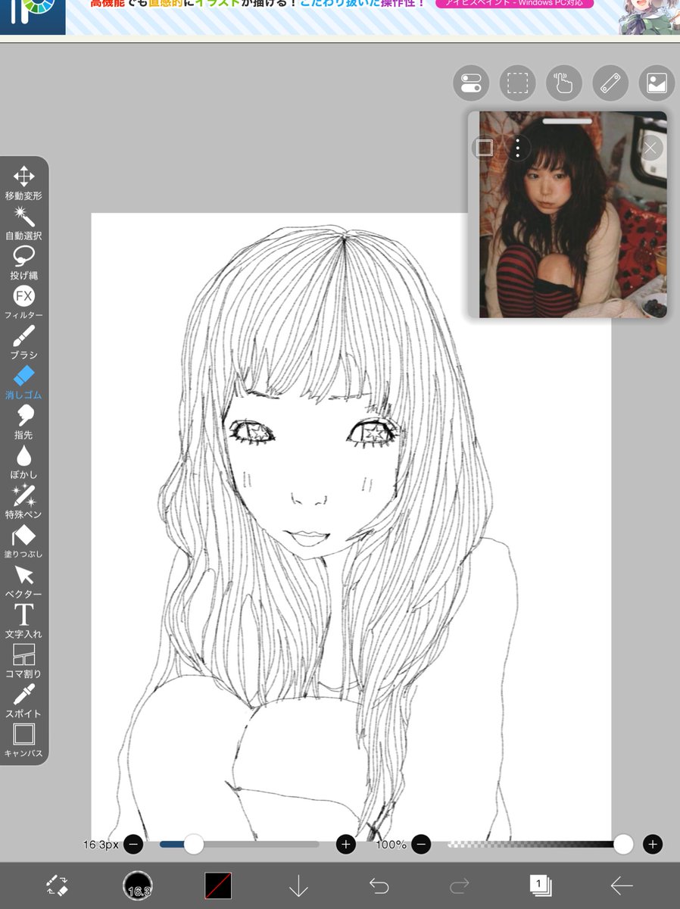Tap the down arrow hide-toolbar button
Viewport: 680px width, 909px height.
tap(298, 885)
